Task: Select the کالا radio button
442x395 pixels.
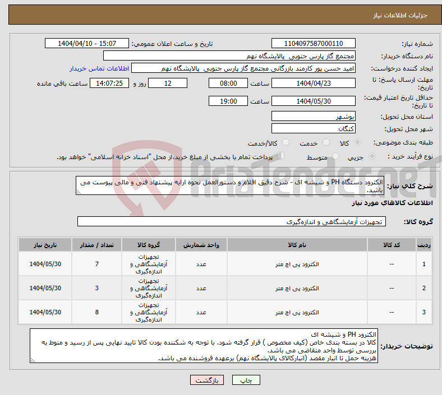Action: tap(357, 142)
